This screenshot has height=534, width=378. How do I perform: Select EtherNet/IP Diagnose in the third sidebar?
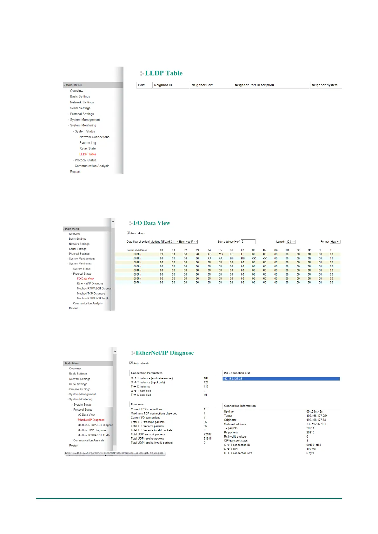[91, 420]
